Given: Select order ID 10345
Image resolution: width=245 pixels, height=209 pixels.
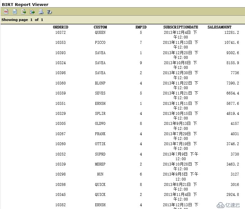Looking at the screenshot, I should click(x=60, y=195).
